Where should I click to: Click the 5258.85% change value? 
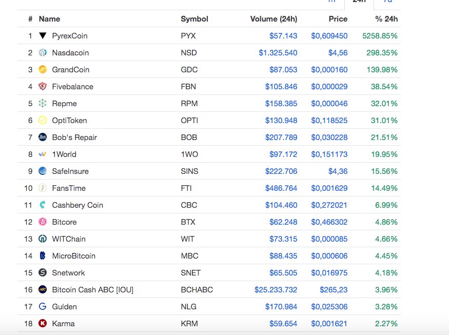coord(380,36)
